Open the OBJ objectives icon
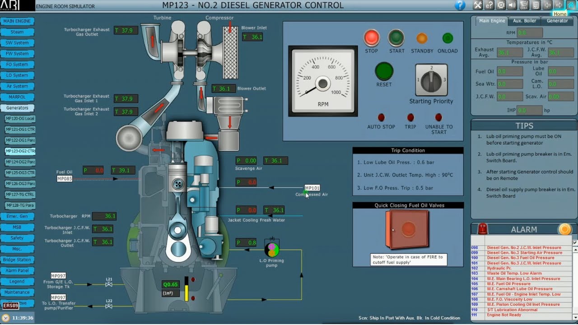578x325 pixels. [524, 5]
